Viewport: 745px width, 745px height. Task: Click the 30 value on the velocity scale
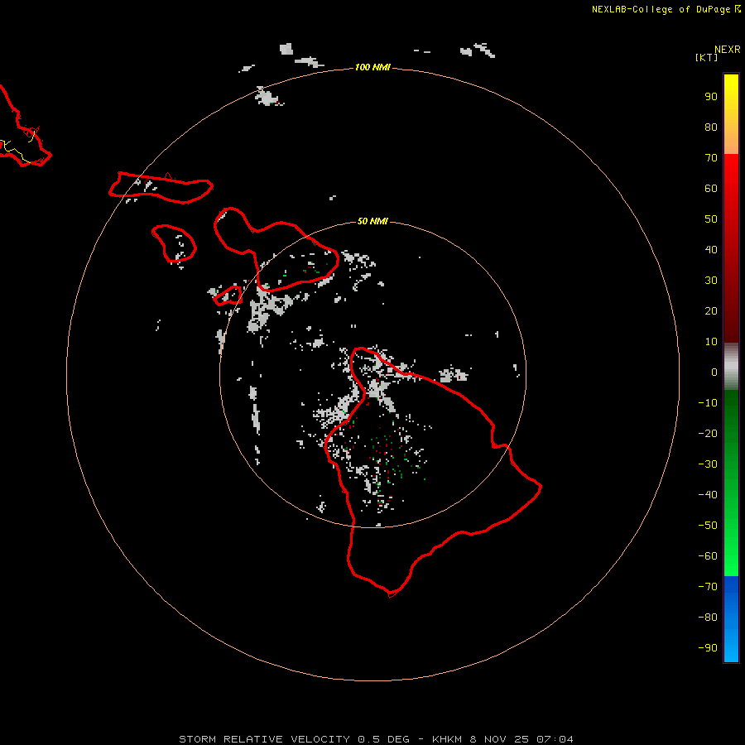(x=711, y=281)
